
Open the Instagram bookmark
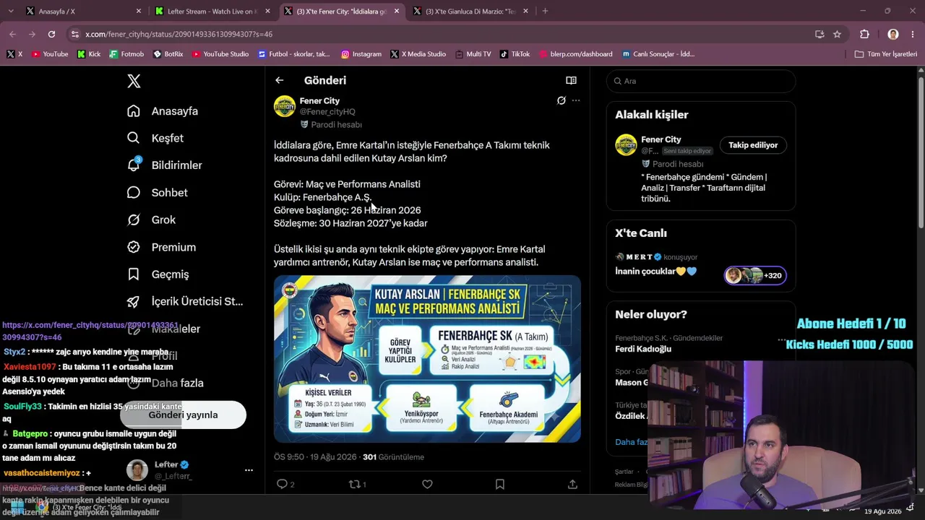[361, 54]
